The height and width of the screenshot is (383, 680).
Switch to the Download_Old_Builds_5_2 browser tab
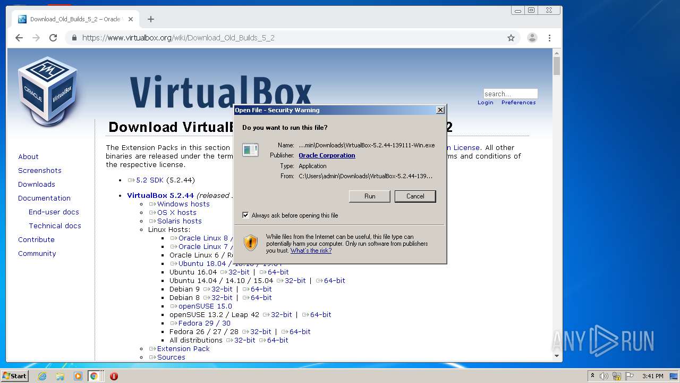click(74, 19)
